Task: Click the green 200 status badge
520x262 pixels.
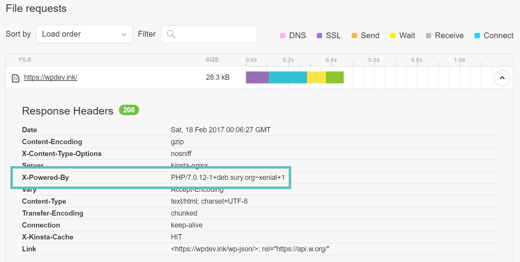Action: point(129,110)
